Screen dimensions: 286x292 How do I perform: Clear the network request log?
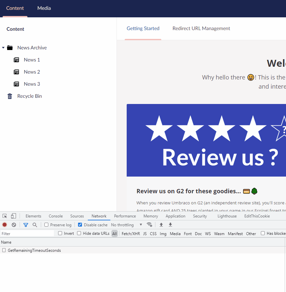click(14, 225)
